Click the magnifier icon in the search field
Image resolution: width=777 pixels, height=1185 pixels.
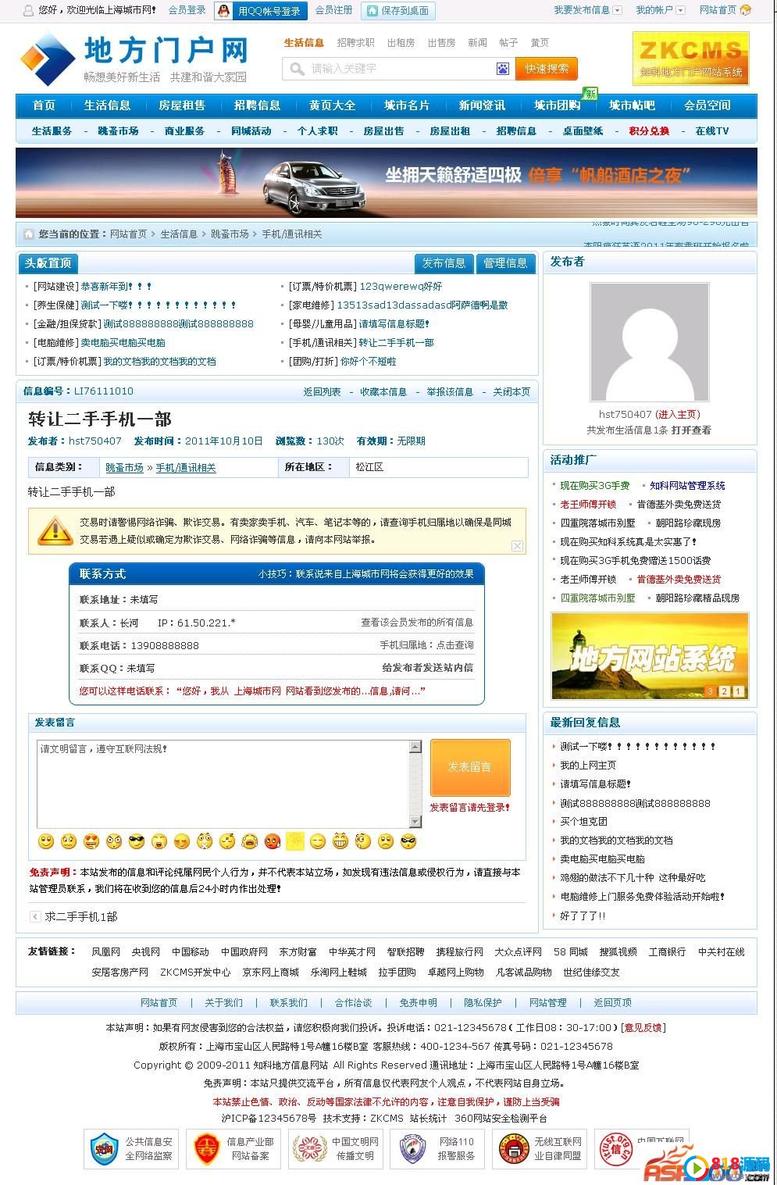tap(297, 69)
